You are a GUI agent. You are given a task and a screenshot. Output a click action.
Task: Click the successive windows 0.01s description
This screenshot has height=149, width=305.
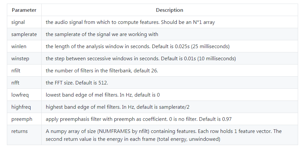[x=141, y=59]
